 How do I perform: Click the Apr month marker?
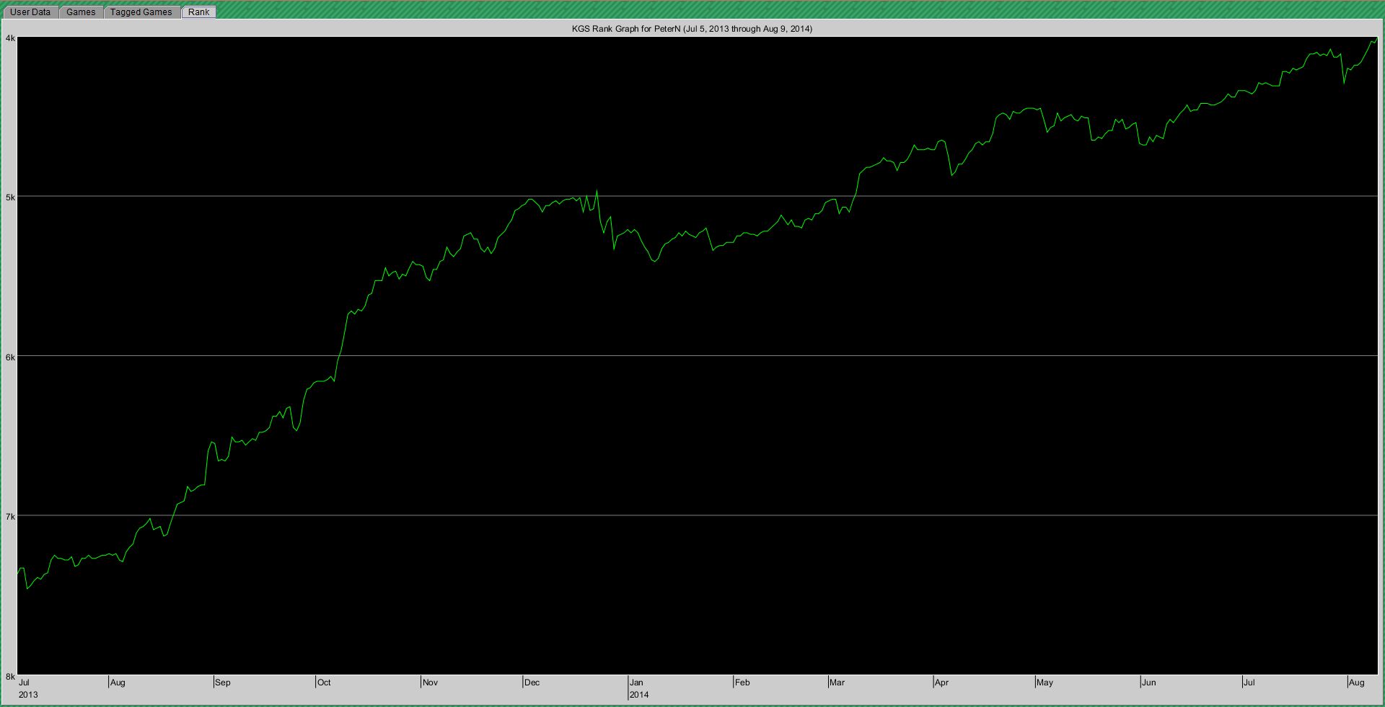941,682
